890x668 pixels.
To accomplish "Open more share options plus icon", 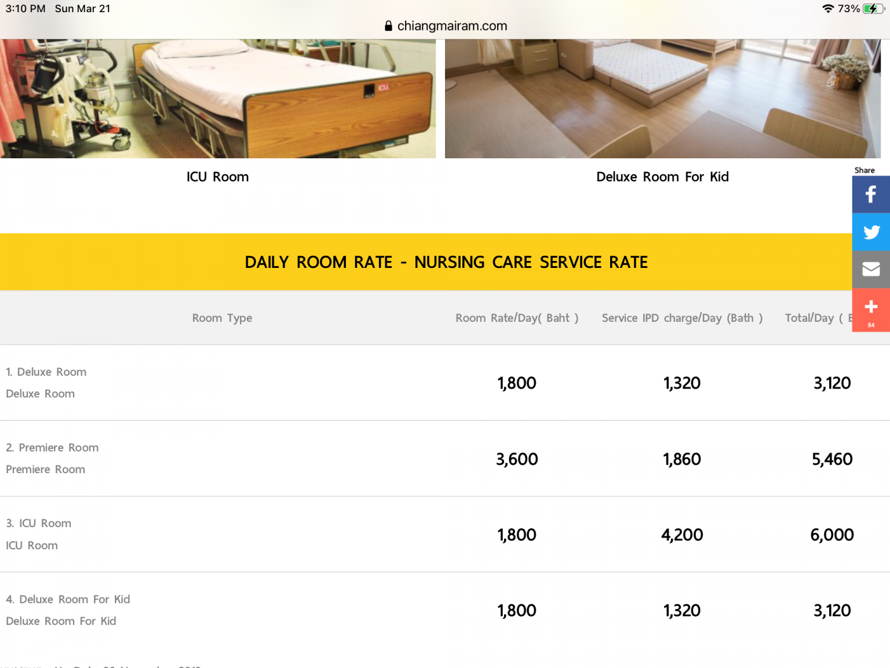I will tap(870, 308).
